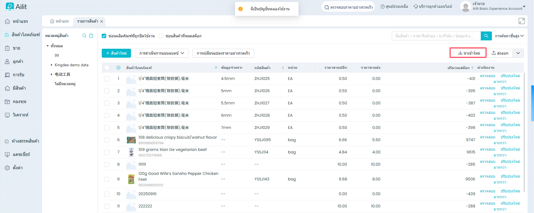This screenshot has height=213, width=534.
Task: Click the blue product search button
Action: (x=486, y=36)
